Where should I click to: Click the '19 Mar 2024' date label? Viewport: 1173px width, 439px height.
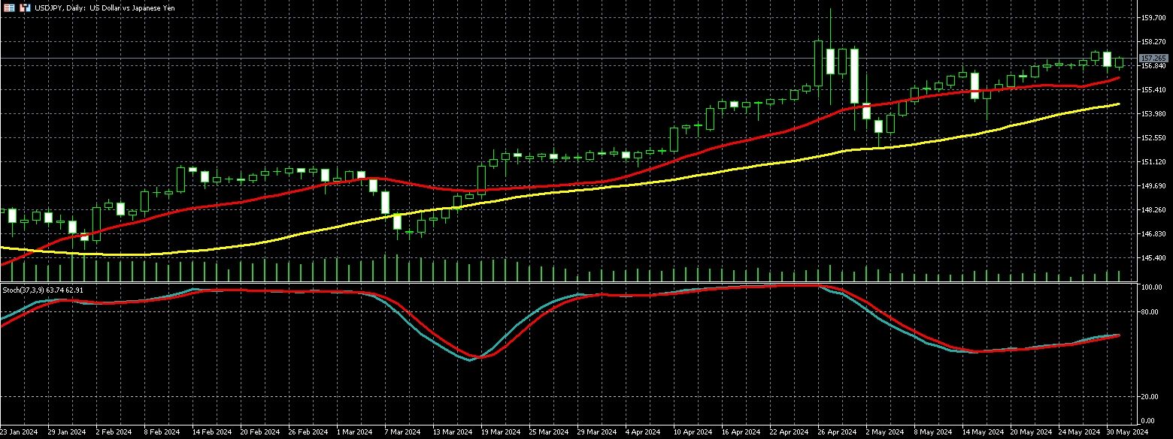[x=499, y=432]
